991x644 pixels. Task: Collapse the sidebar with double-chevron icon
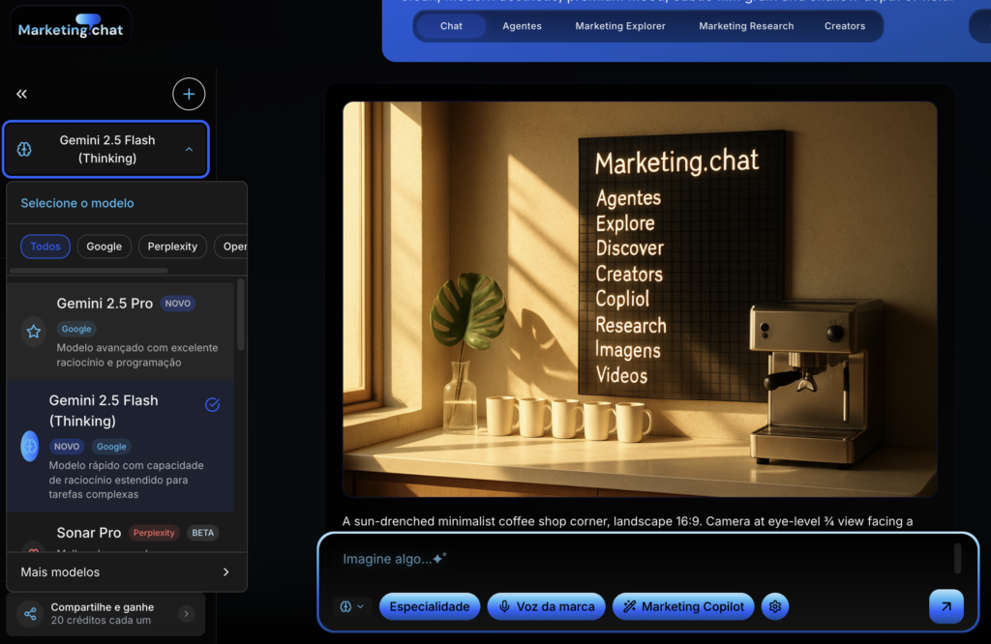pyautogui.click(x=21, y=94)
